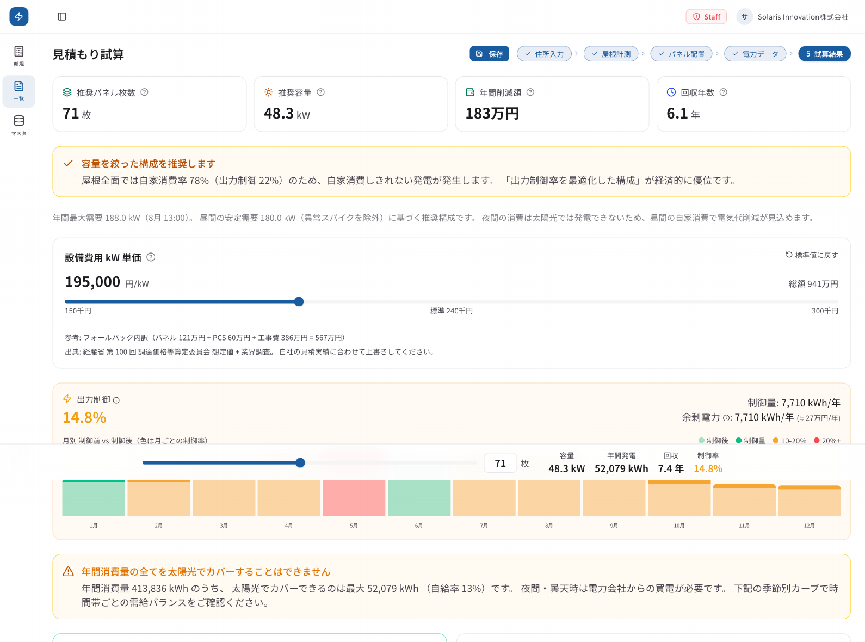The height and width of the screenshot is (642, 865).
Task: Click the 10月 bar in chart
Action: (679, 498)
